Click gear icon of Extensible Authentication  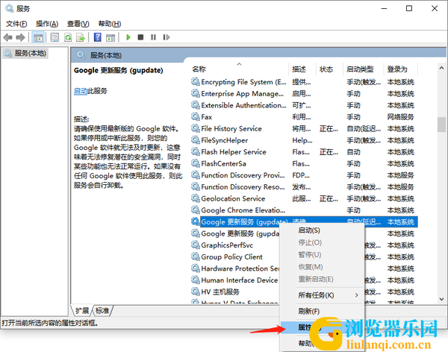coord(196,105)
